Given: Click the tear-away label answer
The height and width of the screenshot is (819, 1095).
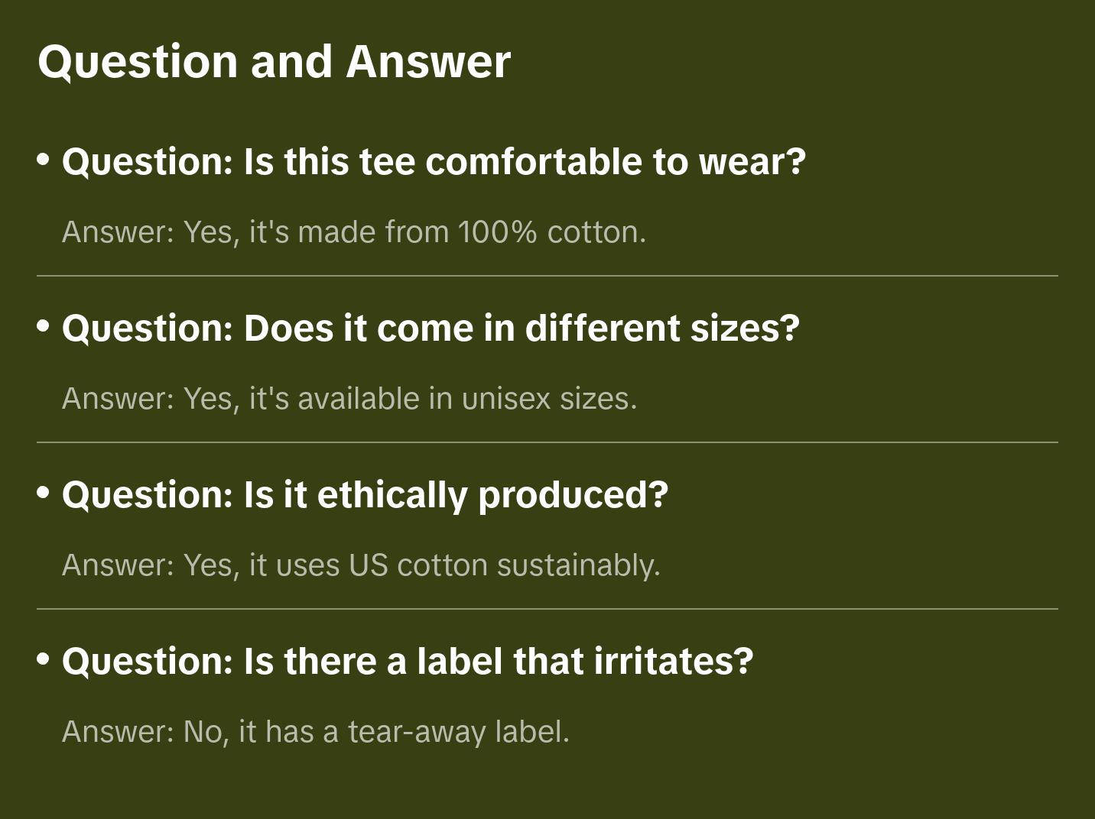Looking at the screenshot, I should pos(316,731).
